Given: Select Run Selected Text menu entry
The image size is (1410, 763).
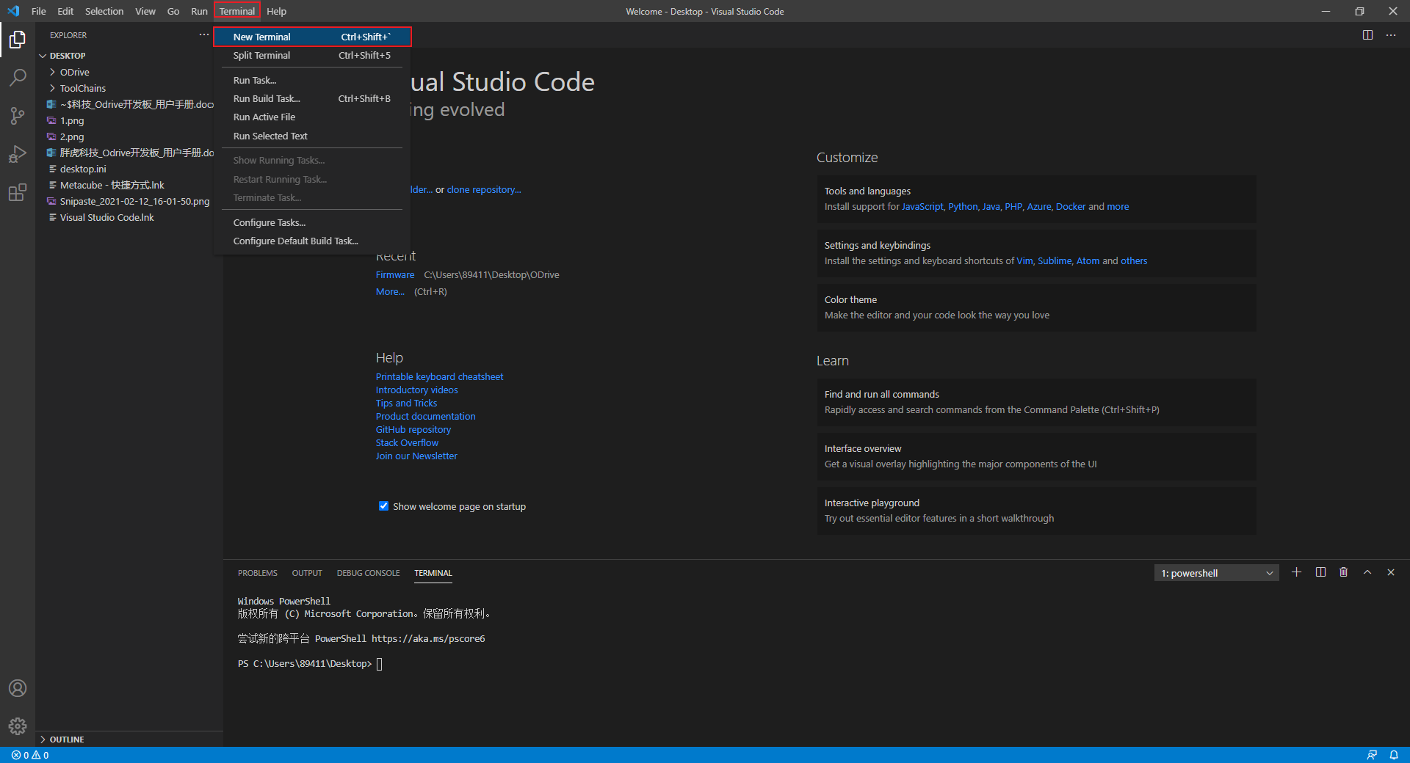Looking at the screenshot, I should 312,136.
